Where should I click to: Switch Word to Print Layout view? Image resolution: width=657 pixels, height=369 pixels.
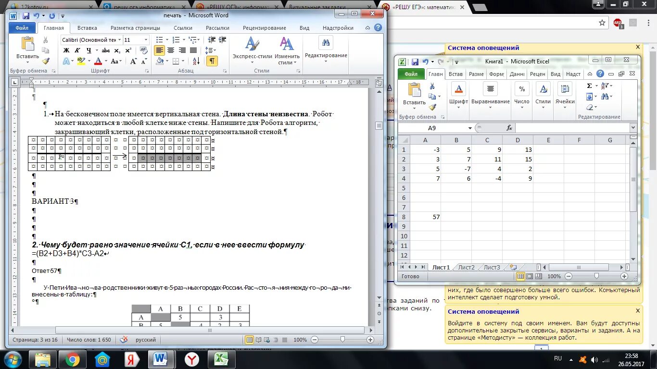pyautogui.click(x=250, y=340)
